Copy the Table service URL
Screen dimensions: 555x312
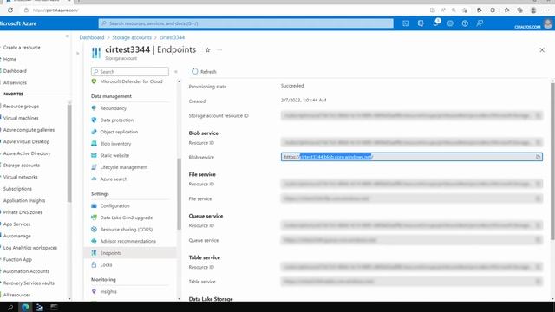tap(538, 281)
